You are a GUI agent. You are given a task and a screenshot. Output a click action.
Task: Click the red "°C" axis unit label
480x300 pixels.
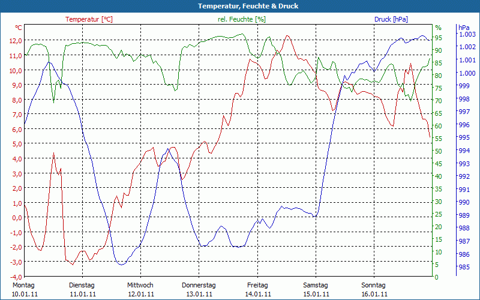click(19, 28)
